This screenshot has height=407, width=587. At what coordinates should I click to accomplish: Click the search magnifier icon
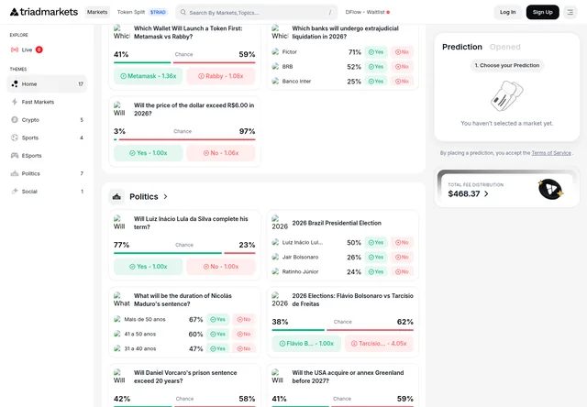pyautogui.click(x=183, y=12)
